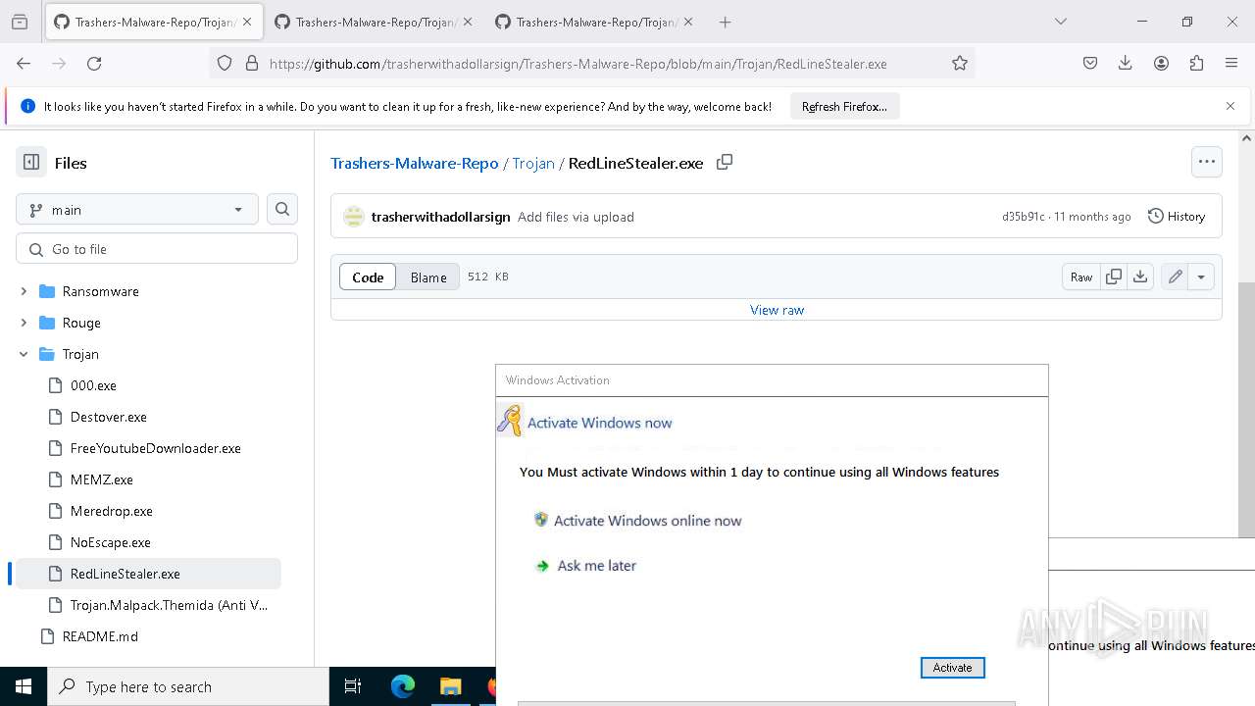
Task: Open the trasherwithadollarsign author link
Action: click(440, 217)
